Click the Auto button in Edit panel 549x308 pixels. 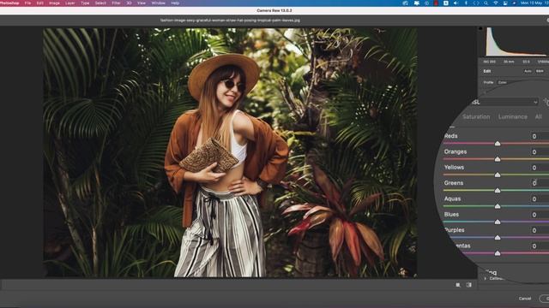528,71
